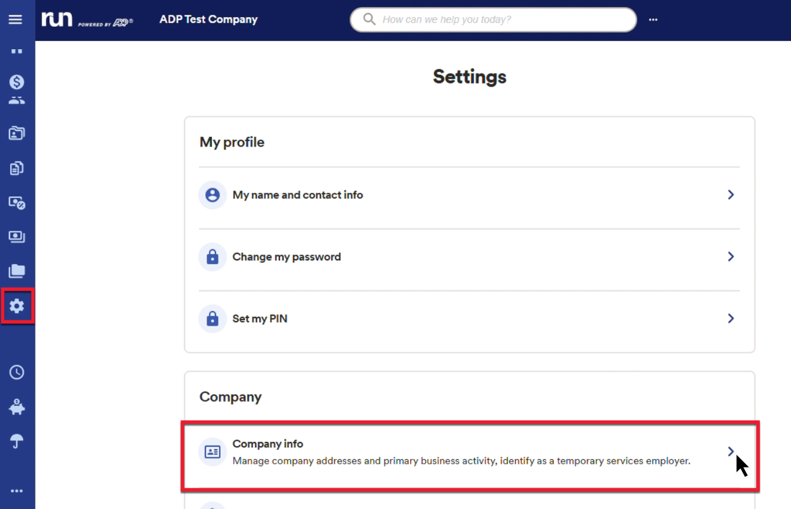Open the employees people sidebar icon
Image resolution: width=791 pixels, height=509 pixels.
pyautogui.click(x=17, y=100)
